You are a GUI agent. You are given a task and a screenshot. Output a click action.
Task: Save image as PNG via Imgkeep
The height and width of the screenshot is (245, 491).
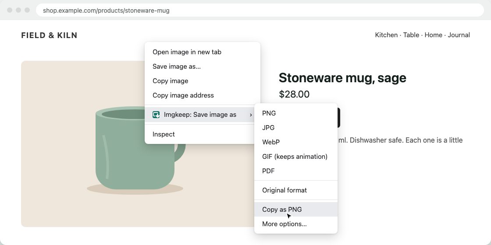tap(296, 113)
